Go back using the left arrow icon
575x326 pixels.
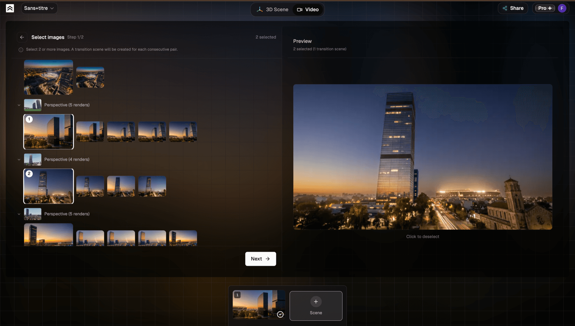tap(22, 37)
